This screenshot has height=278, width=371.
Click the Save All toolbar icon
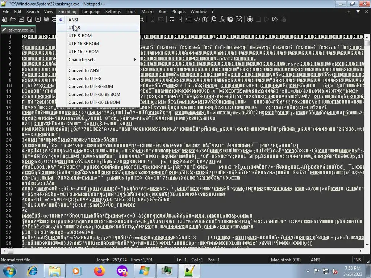[30, 20]
